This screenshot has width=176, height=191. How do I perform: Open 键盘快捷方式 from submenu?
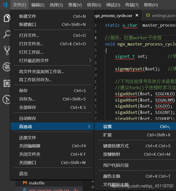tap(135, 146)
